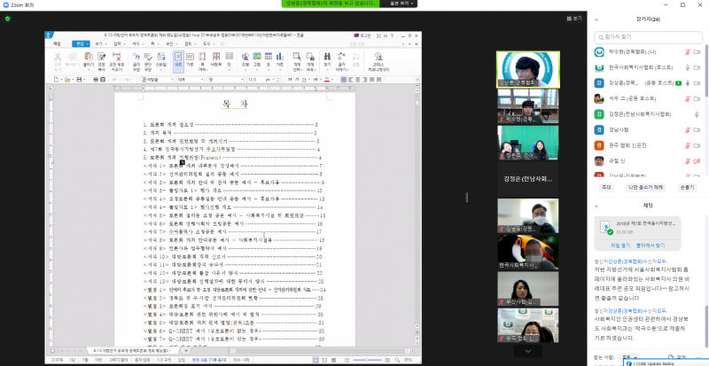This screenshot has height=366, width=709.
Task: Click the columns (단) icon in ribbon
Action: click(x=230, y=57)
